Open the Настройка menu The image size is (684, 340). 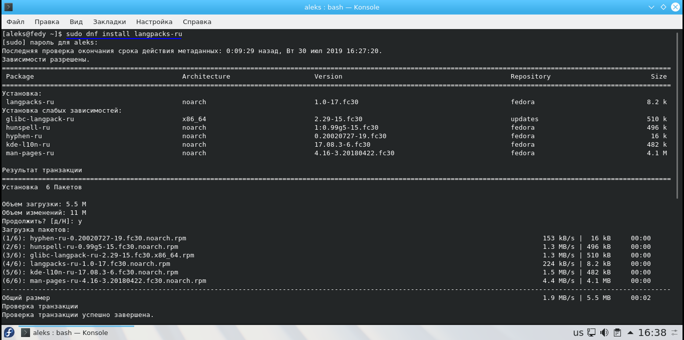[x=154, y=22]
